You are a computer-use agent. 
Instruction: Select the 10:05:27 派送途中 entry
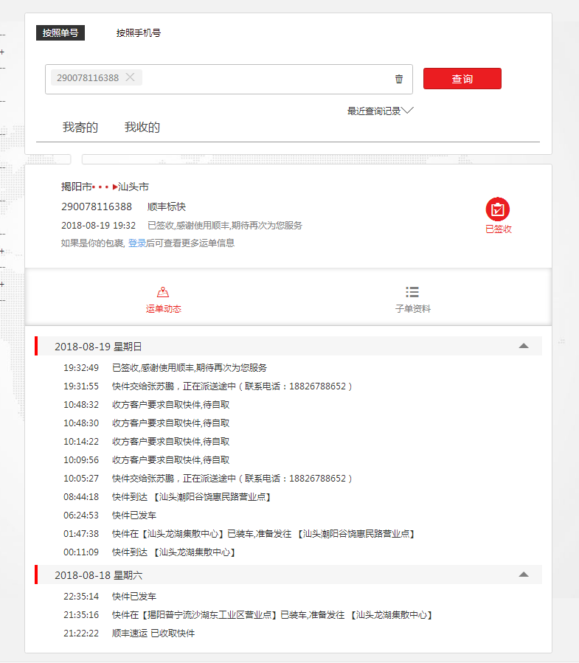(x=208, y=478)
